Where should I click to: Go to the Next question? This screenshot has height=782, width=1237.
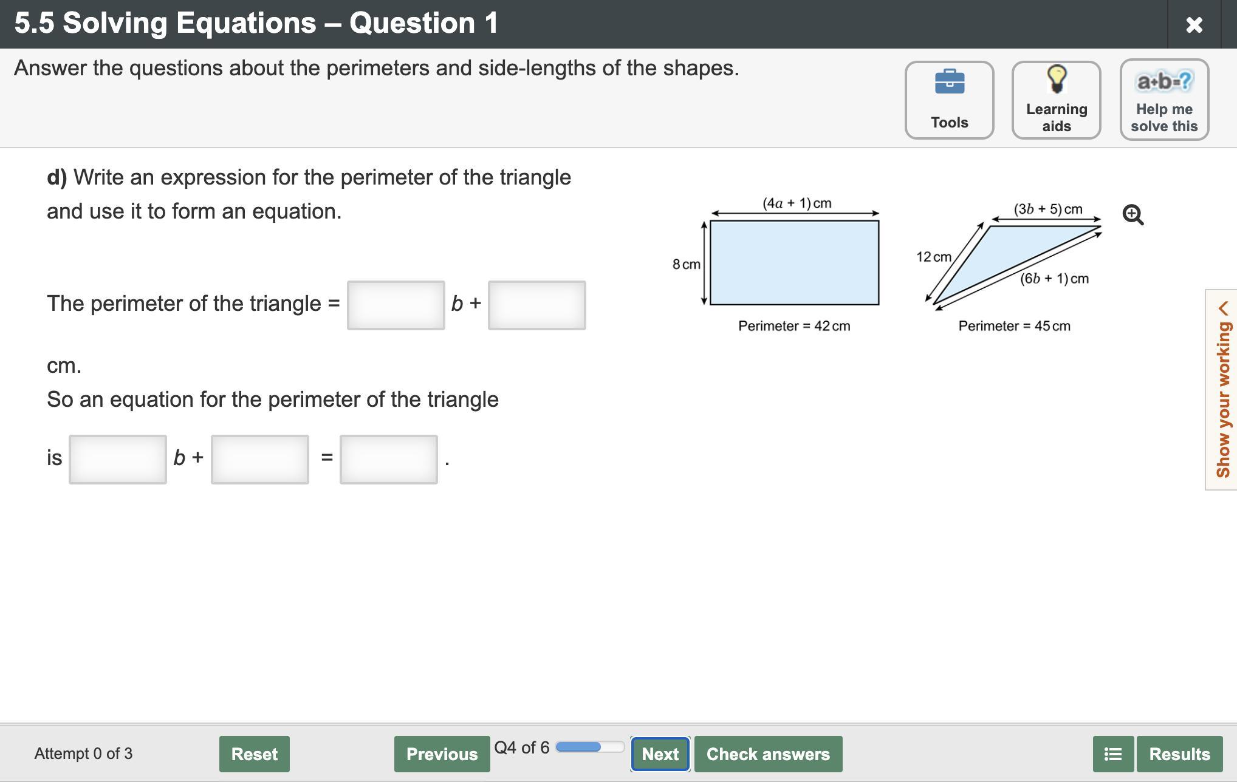[x=660, y=754]
